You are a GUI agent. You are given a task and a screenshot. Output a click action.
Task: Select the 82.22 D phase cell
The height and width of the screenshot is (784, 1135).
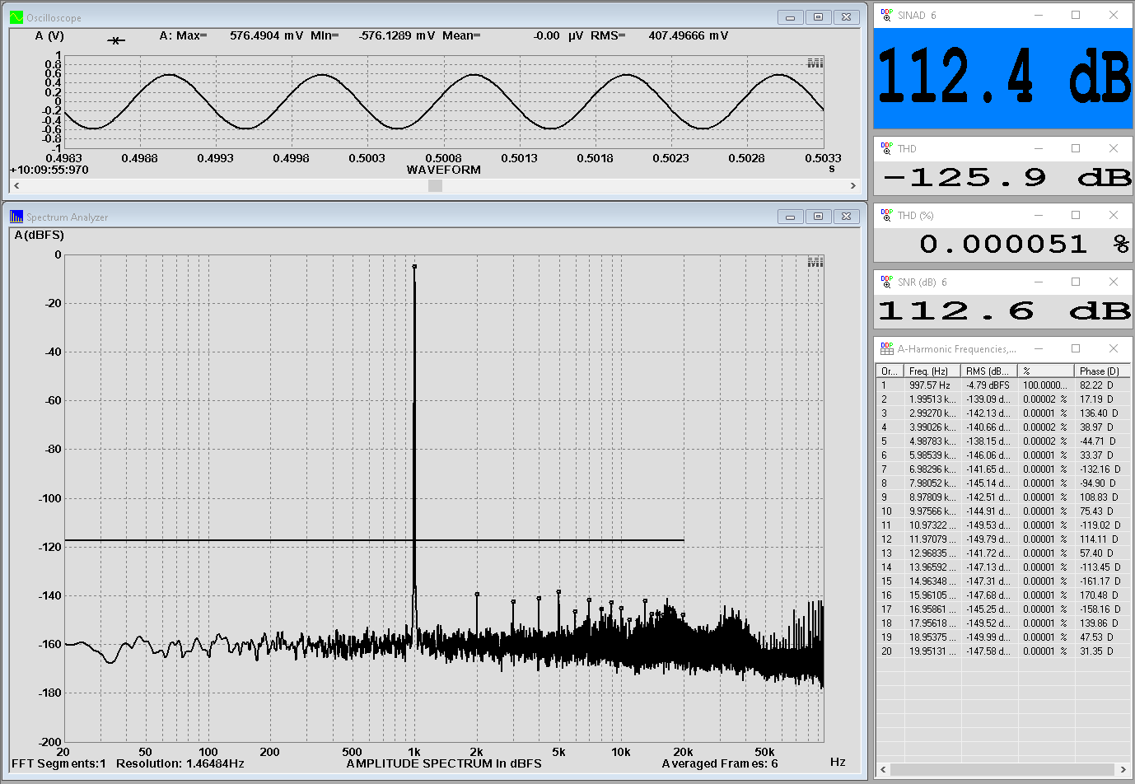(x=1102, y=385)
